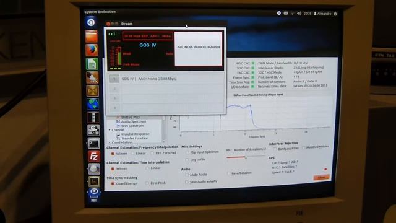Open the oscilloscope waveform dock icon
This screenshot has height=223, width=396.
pos(94,181)
